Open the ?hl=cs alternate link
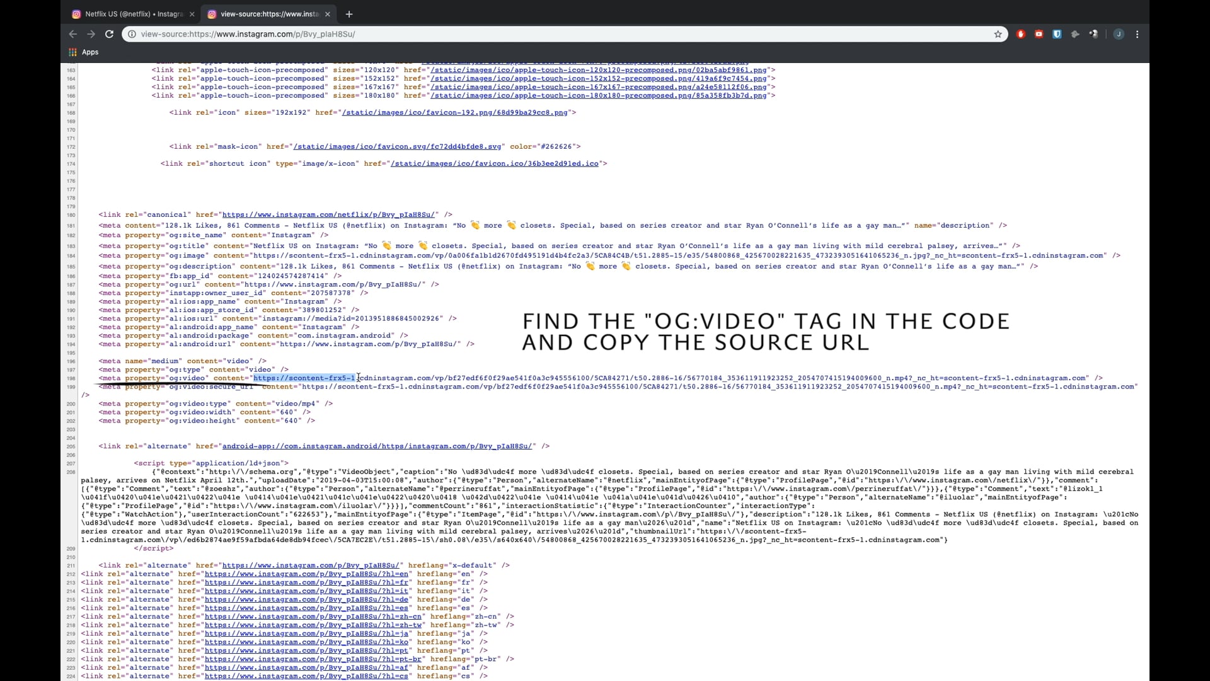1210x681 pixels. (308, 677)
